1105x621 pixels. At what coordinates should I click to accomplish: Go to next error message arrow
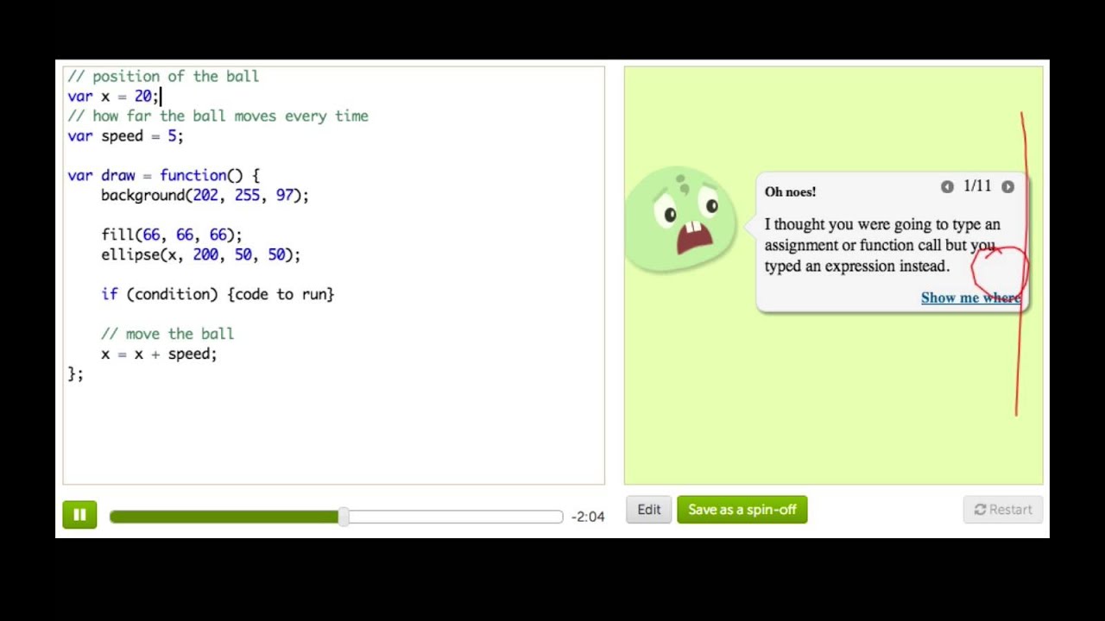click(x=1007, y=186)
